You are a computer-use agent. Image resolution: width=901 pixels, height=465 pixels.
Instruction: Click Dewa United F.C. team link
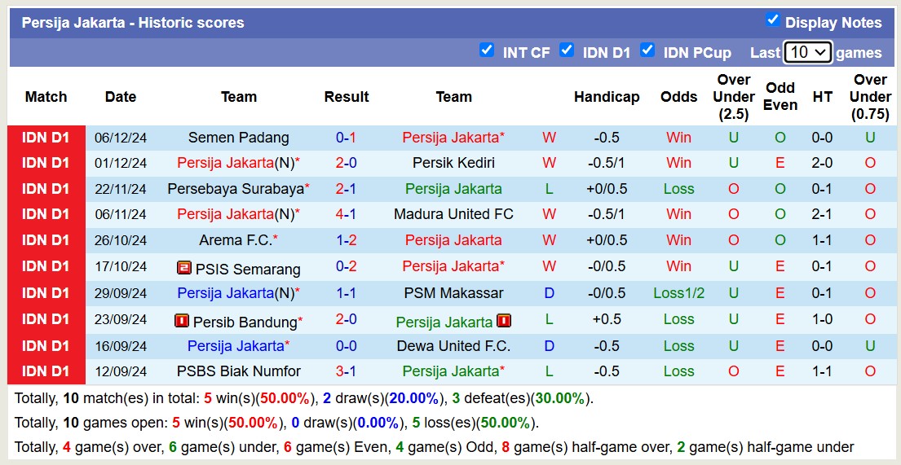point(453,346)
